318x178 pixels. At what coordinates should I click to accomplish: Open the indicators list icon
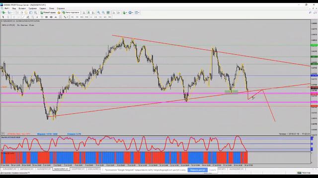coord(124,12)
